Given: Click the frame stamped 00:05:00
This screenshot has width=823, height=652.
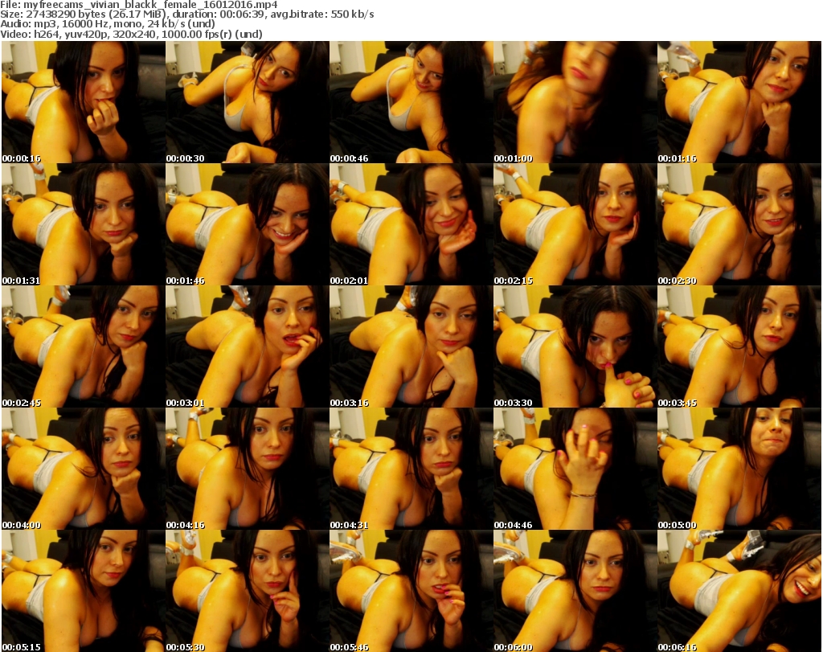Looking at the screenshot, I should click(x=739, y=469).
